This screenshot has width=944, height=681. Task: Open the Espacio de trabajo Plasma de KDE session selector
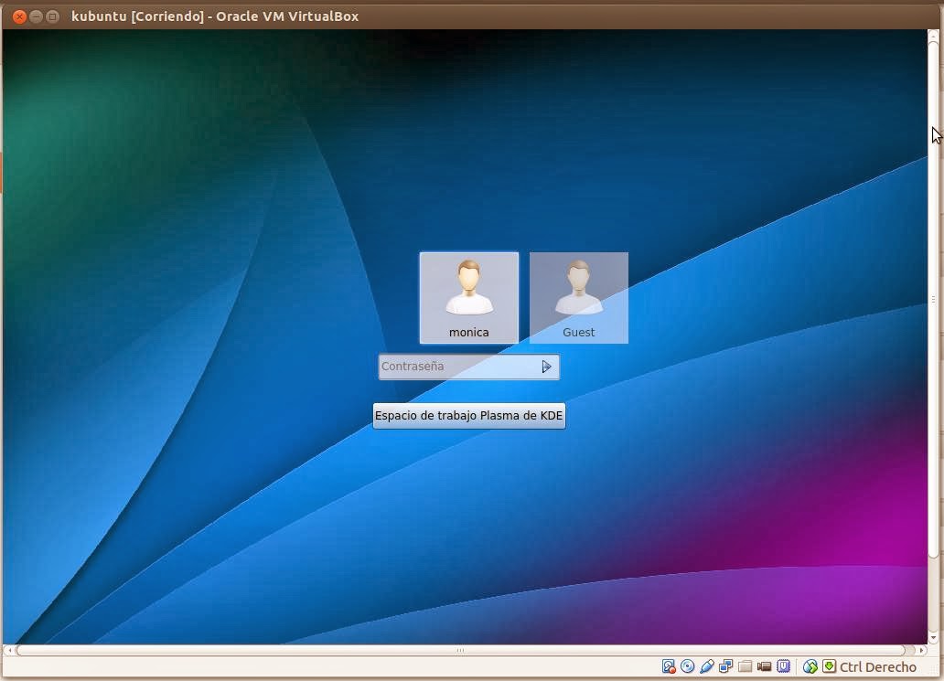(x=468, y=415)
